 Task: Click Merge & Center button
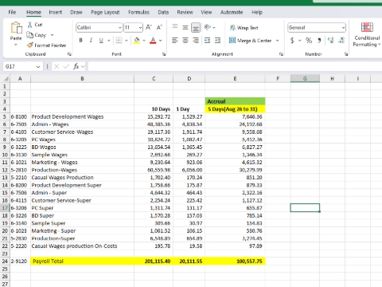[251, 41]
